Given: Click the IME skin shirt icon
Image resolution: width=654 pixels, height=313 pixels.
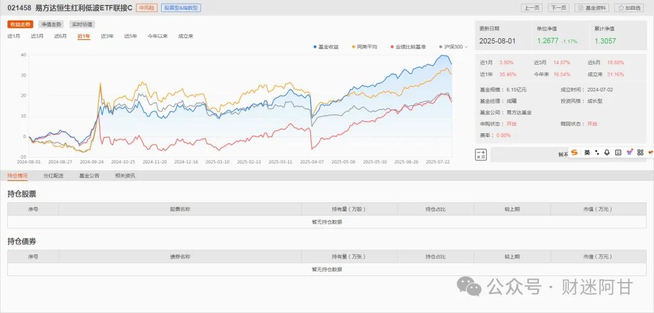Looking at the screenshot, I should [629, 153].
